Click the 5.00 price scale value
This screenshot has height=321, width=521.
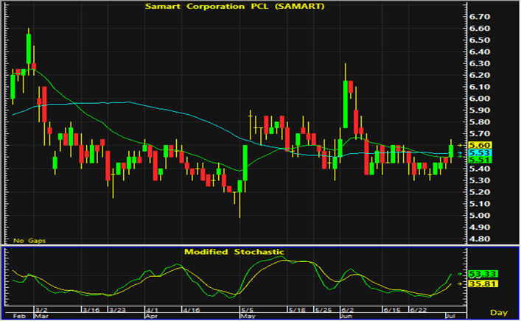point(480,216)
